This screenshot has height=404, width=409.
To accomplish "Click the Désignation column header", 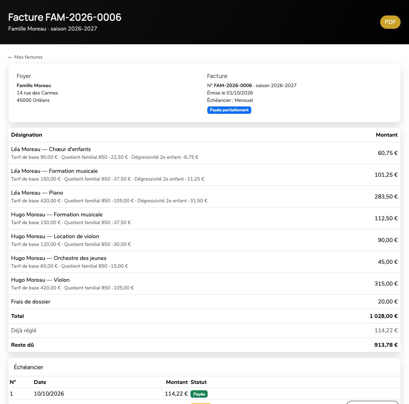I will [x=27, y=135].
